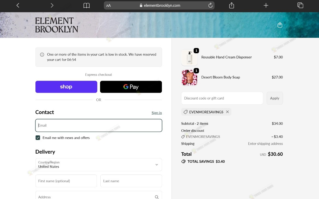Open the bookmarks book icon
319x199 pixels.
click(x=86, y=5)
